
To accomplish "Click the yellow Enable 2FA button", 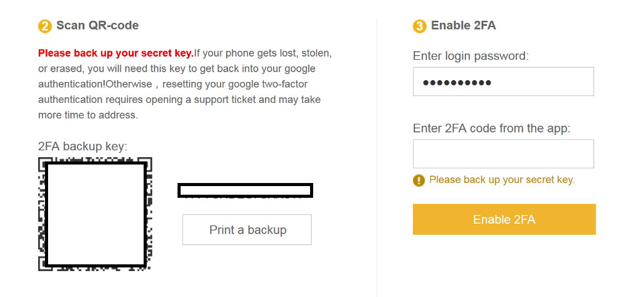I will 504,219.
